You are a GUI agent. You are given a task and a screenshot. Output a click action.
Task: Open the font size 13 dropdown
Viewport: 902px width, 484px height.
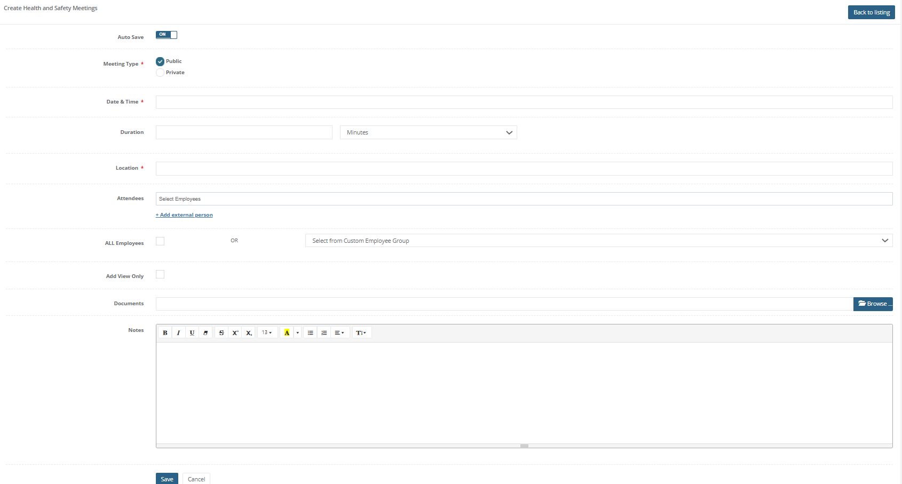267,332
